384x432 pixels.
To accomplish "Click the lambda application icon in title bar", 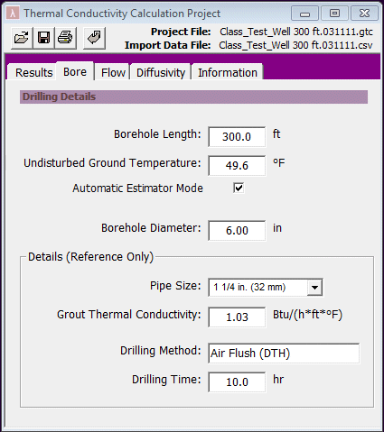I will click(x=14, y=14).
